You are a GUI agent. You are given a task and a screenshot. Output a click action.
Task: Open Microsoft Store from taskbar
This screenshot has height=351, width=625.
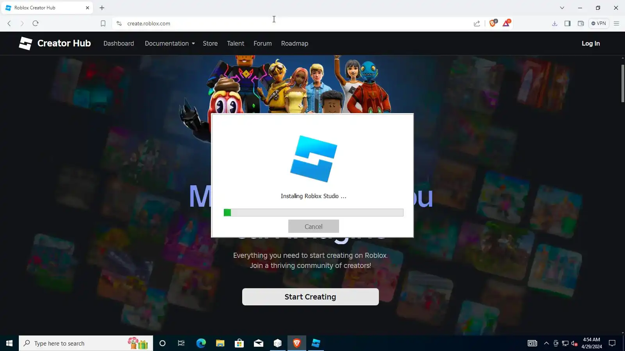coord(239,343)
